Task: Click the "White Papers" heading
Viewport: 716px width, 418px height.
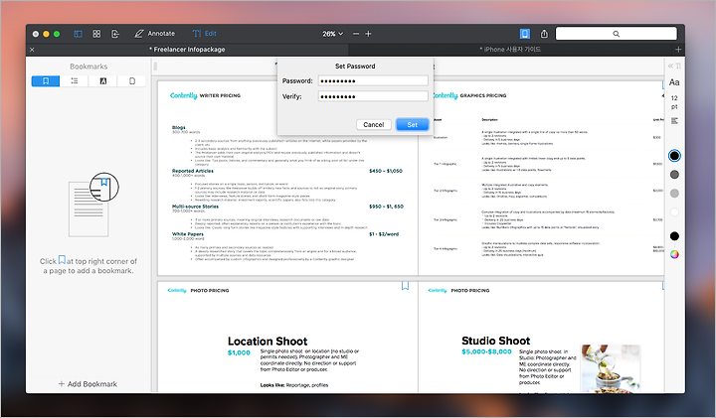Action: point(188,234)
